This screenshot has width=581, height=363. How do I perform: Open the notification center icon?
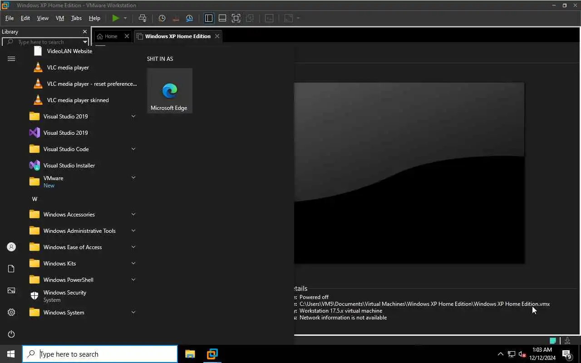pos(567,354)
